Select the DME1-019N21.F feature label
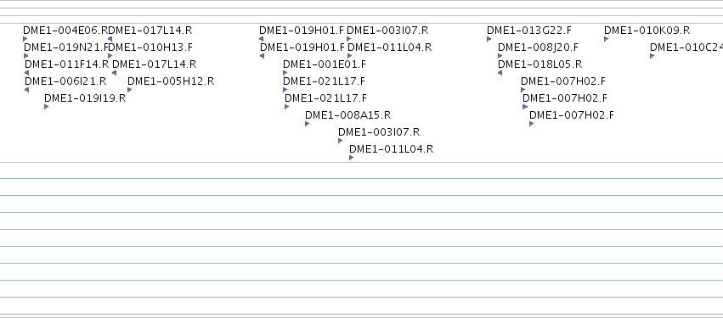This screenshot has width=723, height=318. pos(66,47)
